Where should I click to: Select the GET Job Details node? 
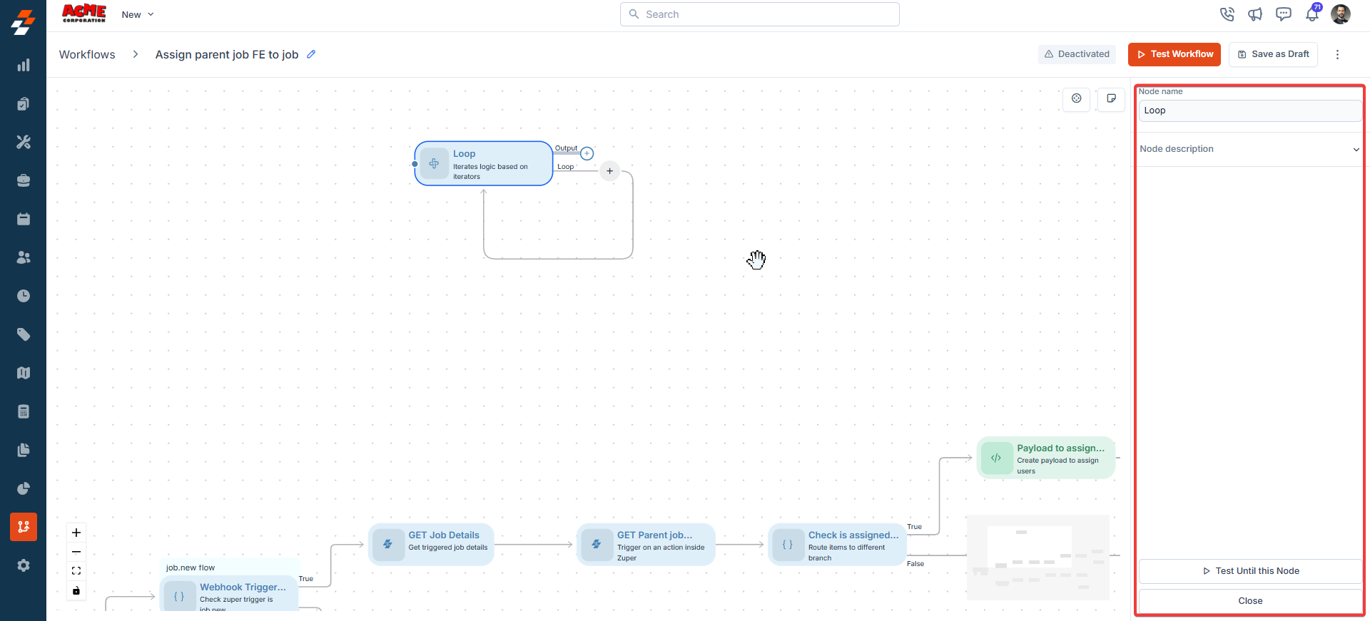pos(431,544)
